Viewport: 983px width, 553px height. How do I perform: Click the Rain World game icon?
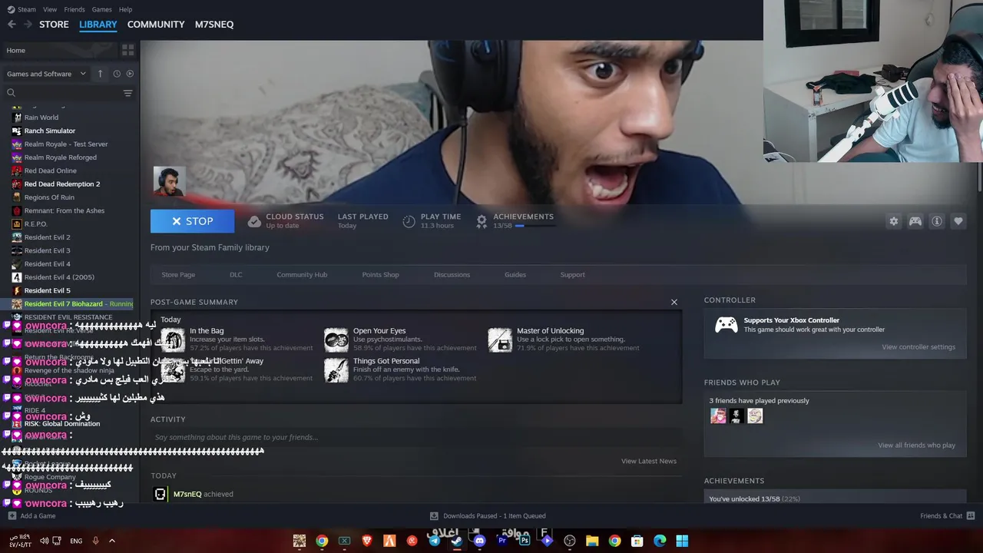(17, 118)
